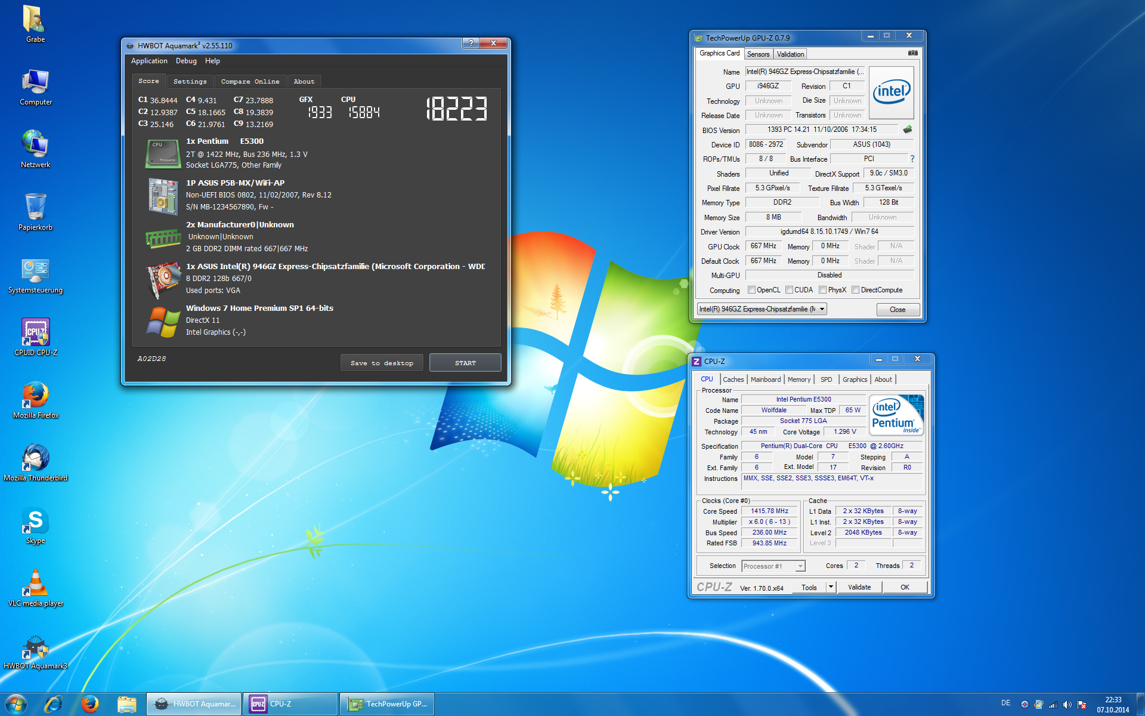
Task: Click the START button in Aquamark
Action: coord(465,363)
